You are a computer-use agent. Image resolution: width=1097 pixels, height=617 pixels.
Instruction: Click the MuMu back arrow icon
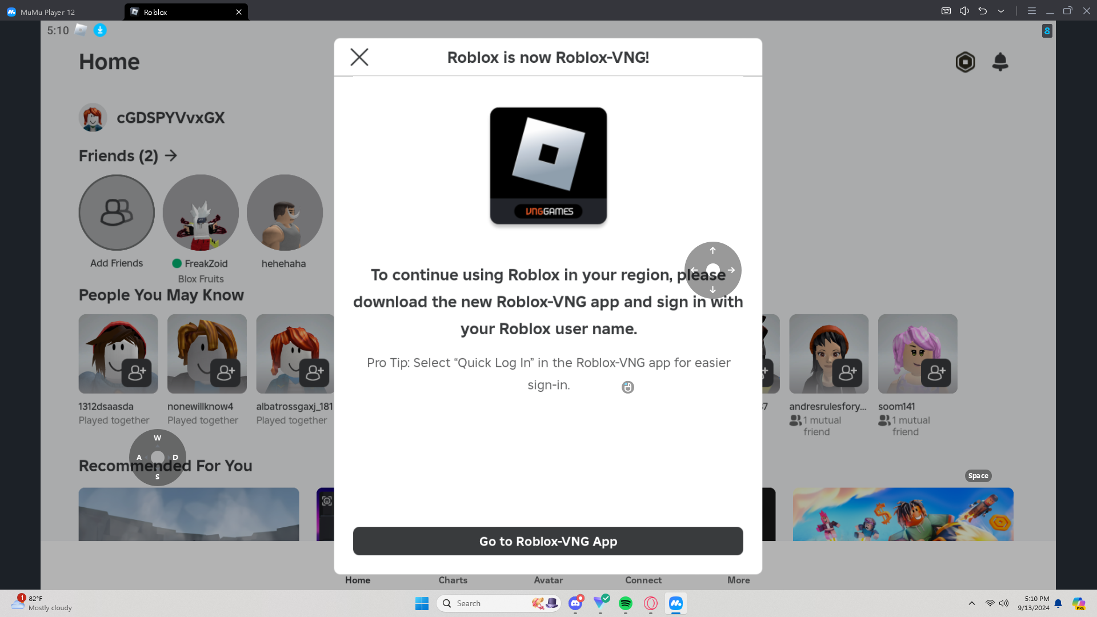coord(983,11)
